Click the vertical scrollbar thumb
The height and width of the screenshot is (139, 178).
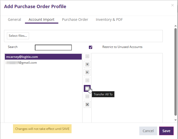click(175, 72)
